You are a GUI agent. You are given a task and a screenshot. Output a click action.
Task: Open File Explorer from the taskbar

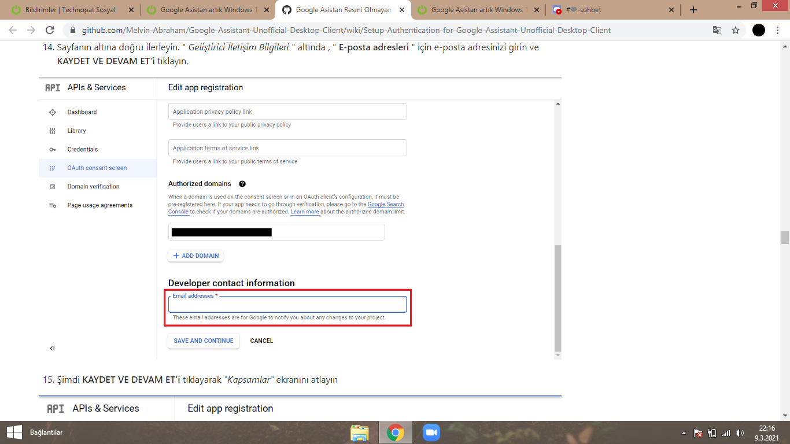click(x=360, y=432)
